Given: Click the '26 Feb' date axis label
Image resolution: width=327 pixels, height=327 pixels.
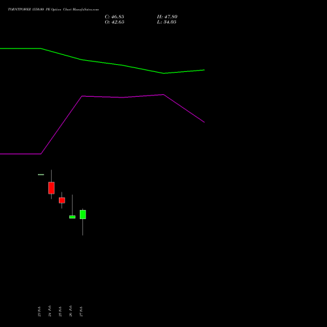Looking at the screenshot, I should click(x=71, y=311).
